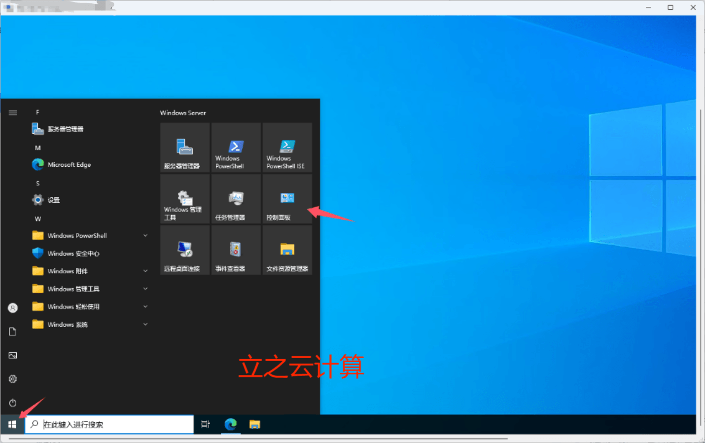This screenshot has height=443, width=705.
Task: Open File Explorer from the taskbar
Action: (x=254, y=424)
